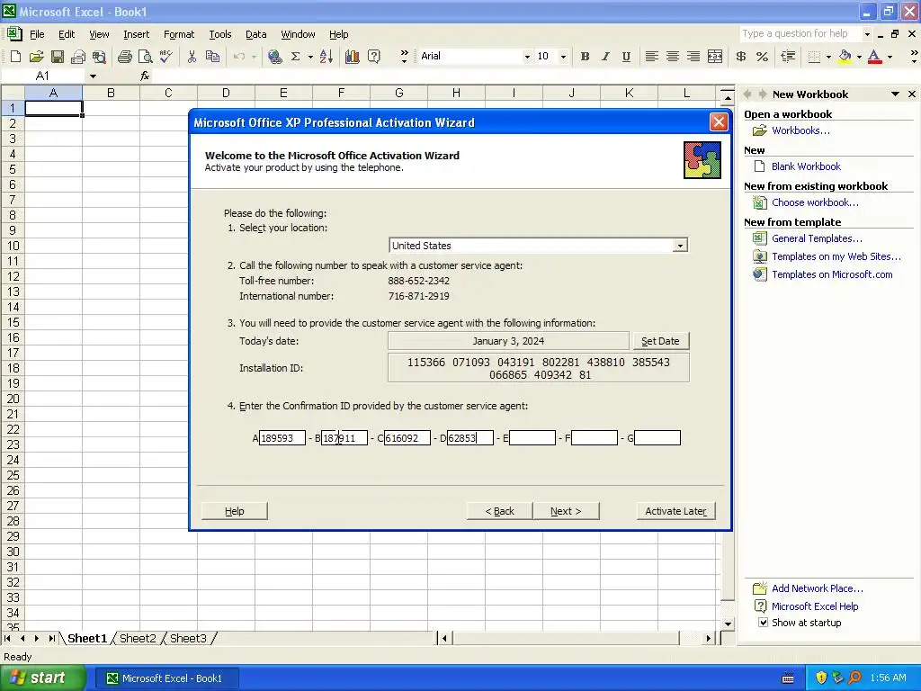Viewport: 921px width, 691px height.
Task: Switch to the Sheet2 tab
Action: coord(138,638)
